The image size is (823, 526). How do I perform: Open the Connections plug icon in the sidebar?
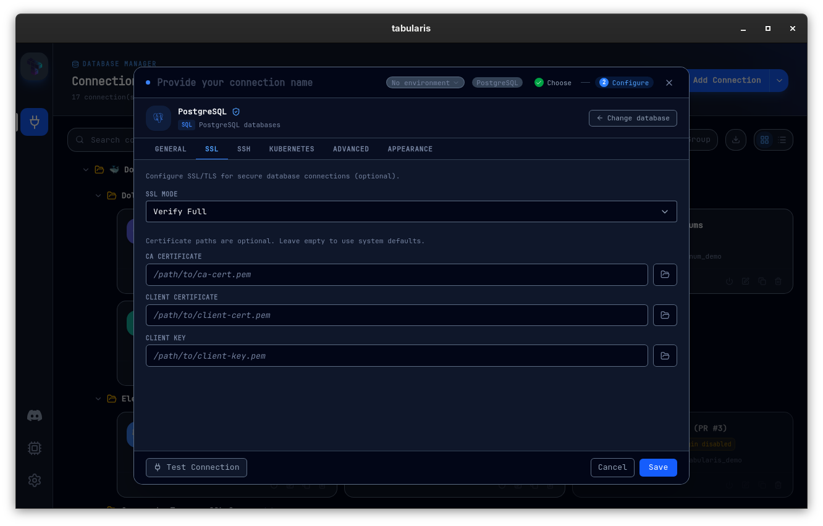(x=35, y=122)
